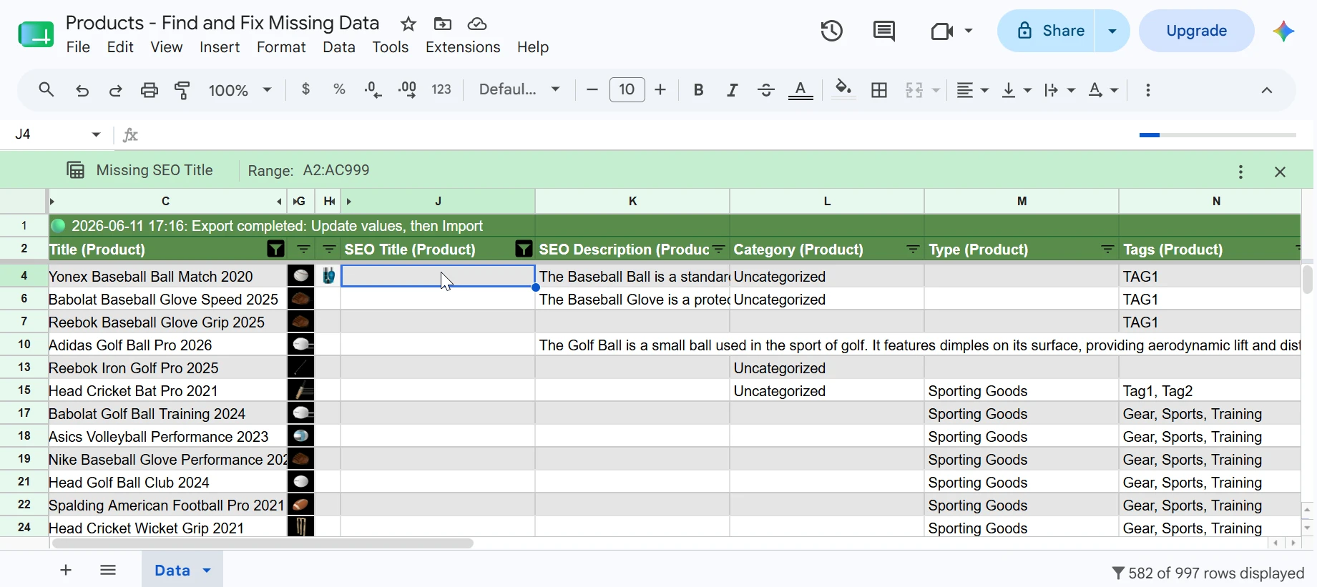Open the Gemini sparkle icon

(1284, 31)
